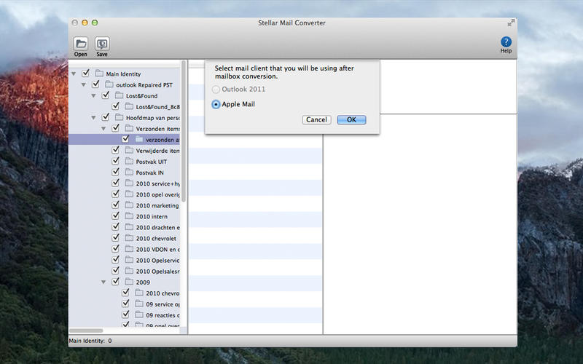Screen dimensions: 583x364
Task: Uncheck the outlook Repaired PST checkbox
Action: click(96, 84)
